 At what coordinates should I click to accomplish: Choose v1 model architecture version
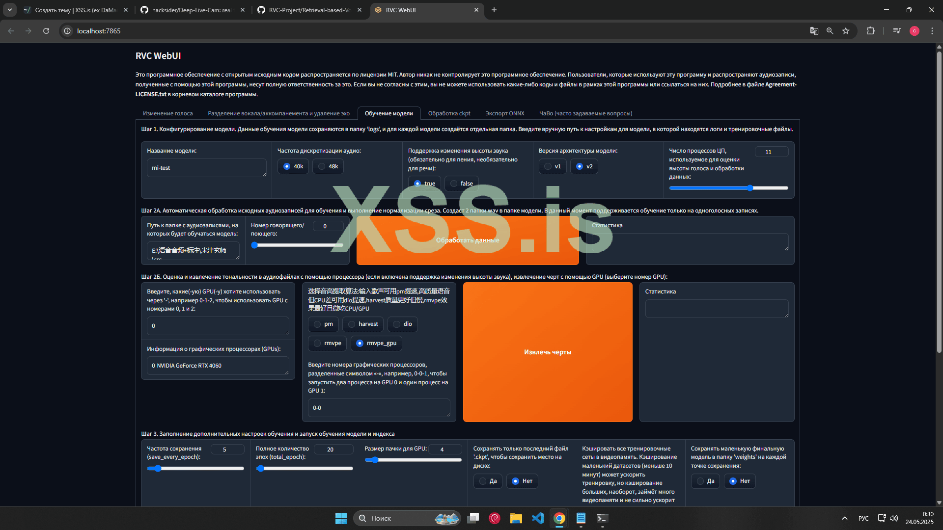pos(548,167)
